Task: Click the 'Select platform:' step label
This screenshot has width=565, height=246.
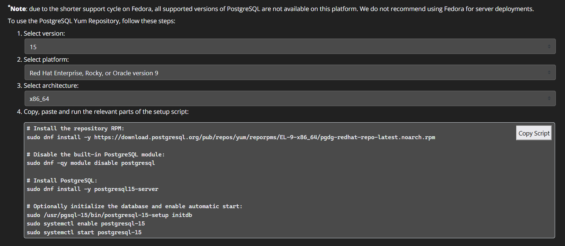Action: pyautogui.click(x=46, y=59)
